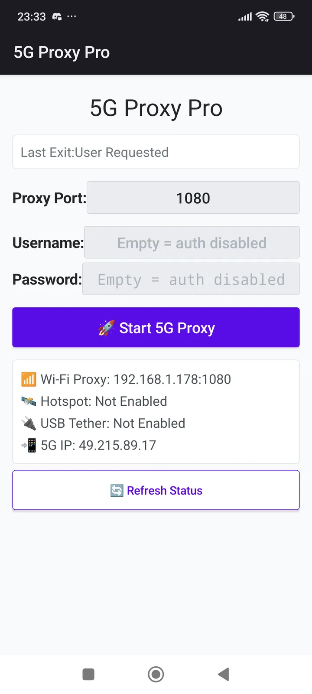Click Refresh Status button
This screenshot has width=312, height=694.
pos(156,490)
